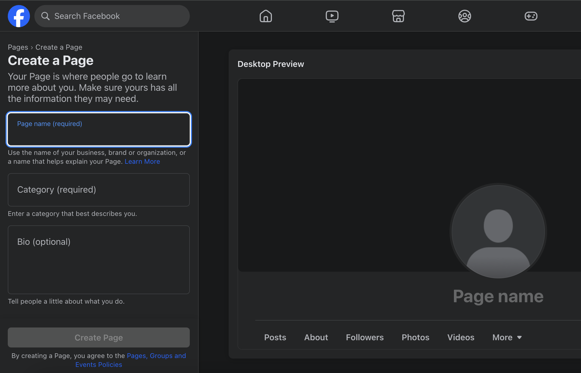Open the Learn More link
This screenshot has width=581, height=373.
[142, 161]
